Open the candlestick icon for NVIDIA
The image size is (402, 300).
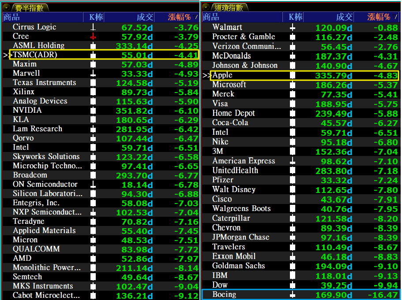tap(93, 111)
